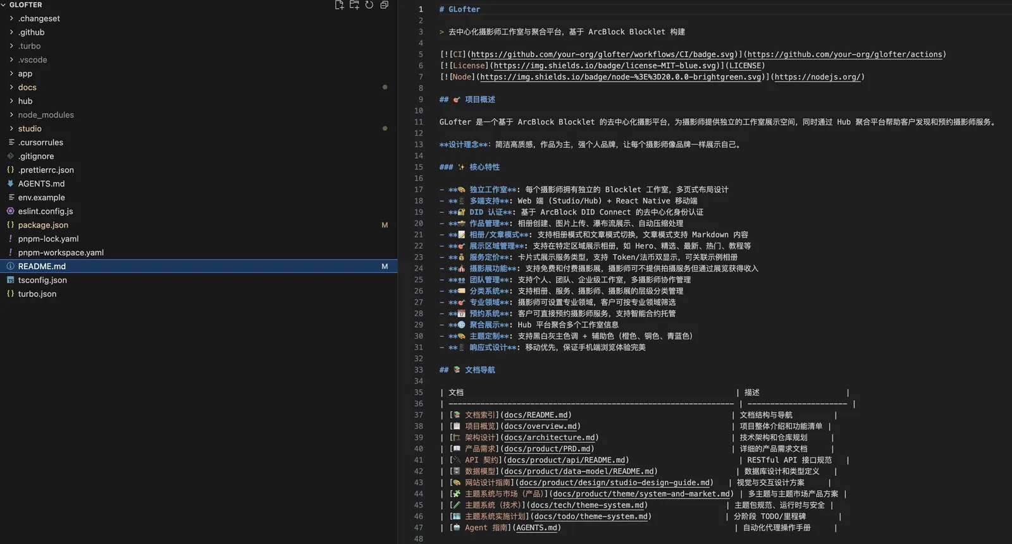Click the 'DID 认证' feature text

486,212
